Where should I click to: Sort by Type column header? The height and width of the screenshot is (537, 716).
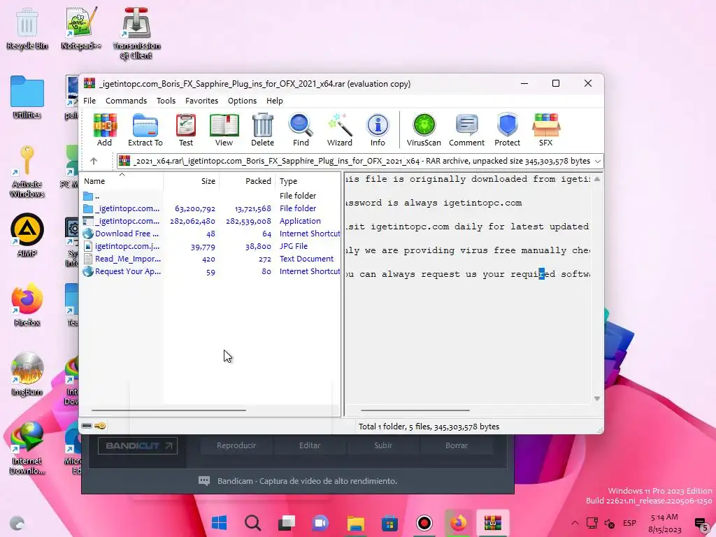[x=308, y=181]
